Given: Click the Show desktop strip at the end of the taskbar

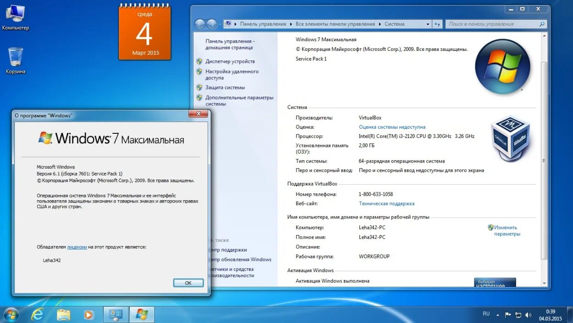Looking at the screenshot, I should tap(569, 315).
